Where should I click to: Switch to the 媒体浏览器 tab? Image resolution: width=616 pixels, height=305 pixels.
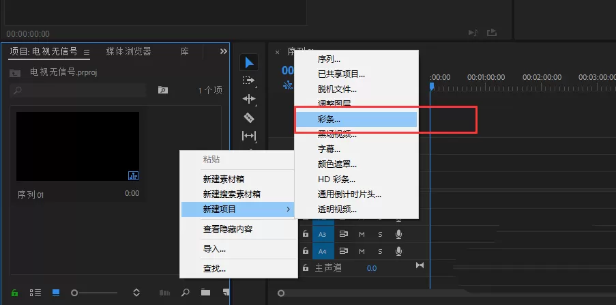tap(128, 51)
